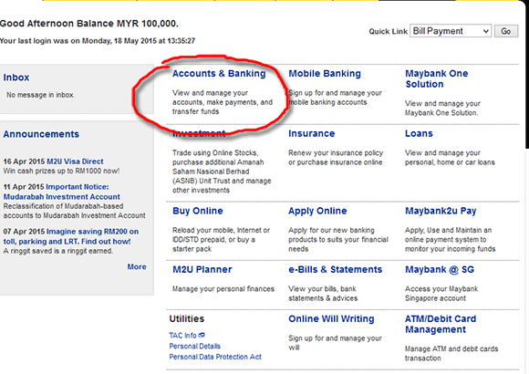529x374 pixels.
Task: Click 'A ringgit saved is a ringgit earned.' text
Action: tap(58, 251)
